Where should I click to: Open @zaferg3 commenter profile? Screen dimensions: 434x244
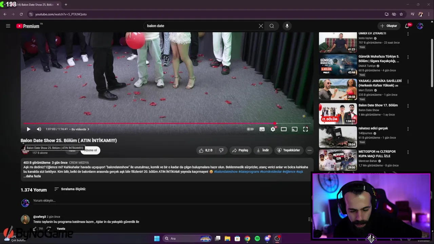point(39,217)
